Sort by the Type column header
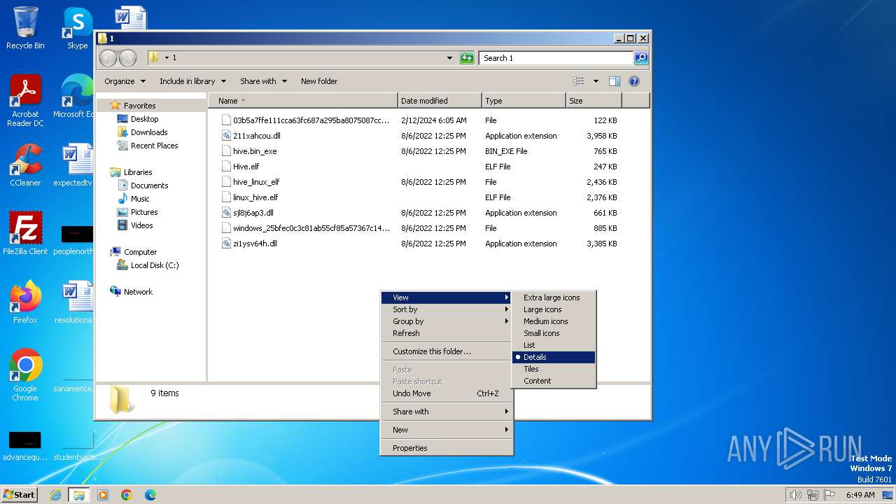Image resolution: width=896 pixels, height=504 pixels. (x=524, y=101)
